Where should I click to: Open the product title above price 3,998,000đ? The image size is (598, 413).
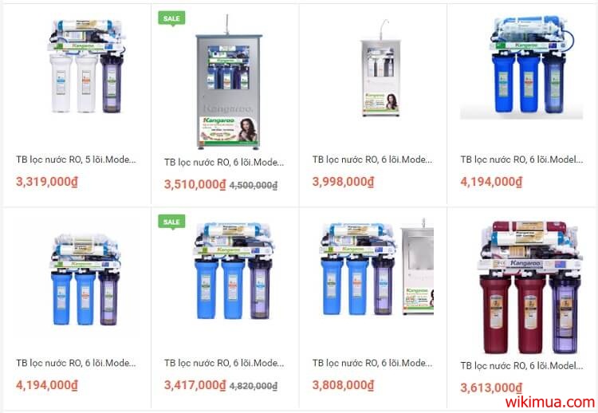372,159
